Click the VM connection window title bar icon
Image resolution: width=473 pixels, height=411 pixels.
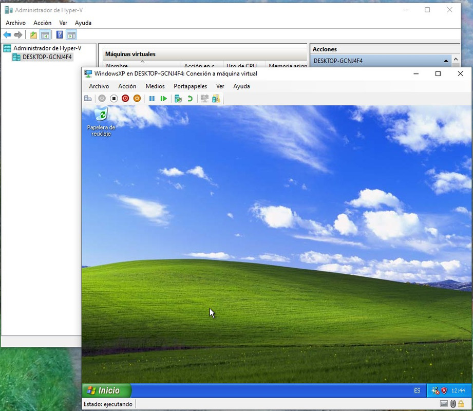click(88, 73)
